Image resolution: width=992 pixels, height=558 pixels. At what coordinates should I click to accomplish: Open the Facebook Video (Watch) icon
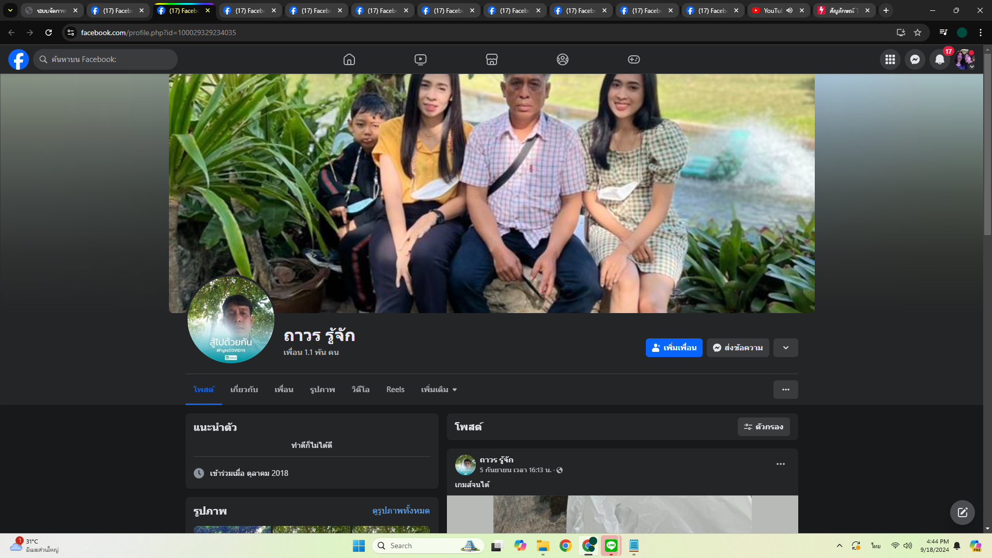[x=421, y=59]
